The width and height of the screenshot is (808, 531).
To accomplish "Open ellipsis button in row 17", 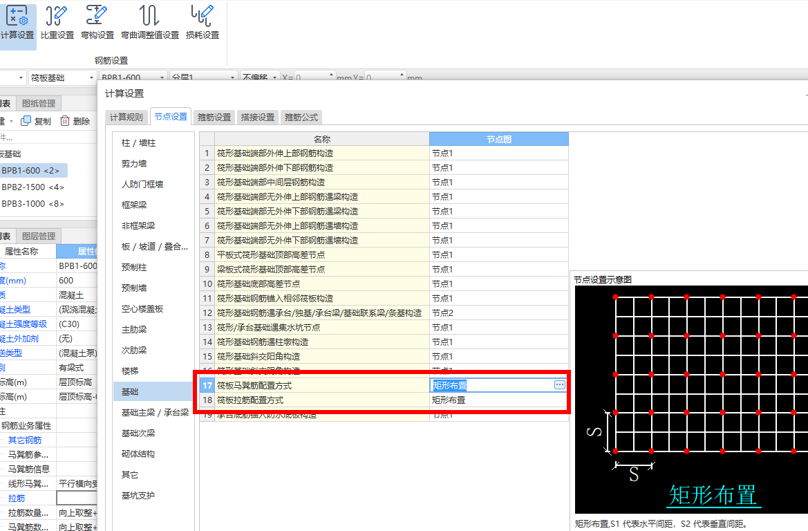I will pos(560,384).
